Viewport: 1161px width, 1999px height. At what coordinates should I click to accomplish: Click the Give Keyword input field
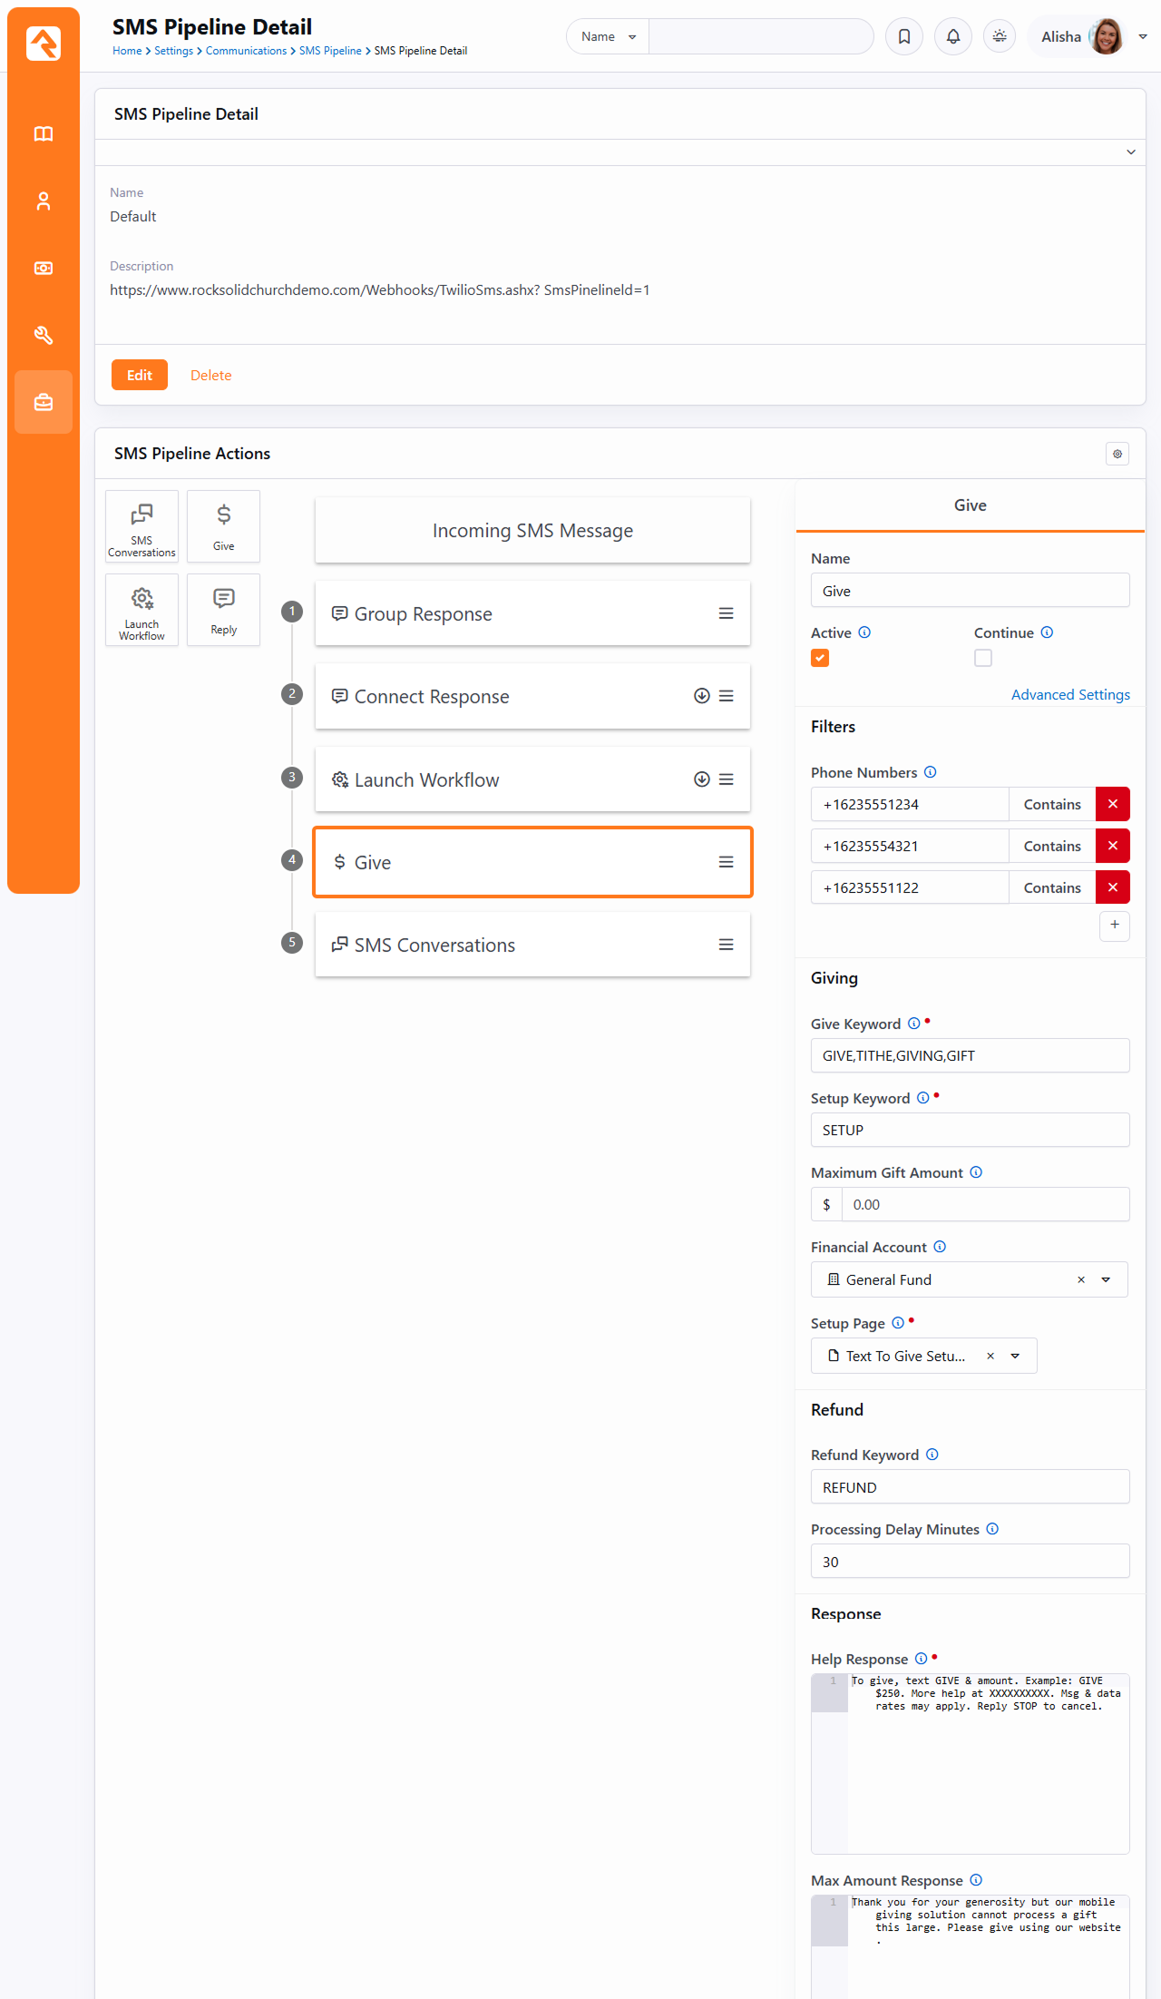pyautogui.click(x=969, y=1055)
